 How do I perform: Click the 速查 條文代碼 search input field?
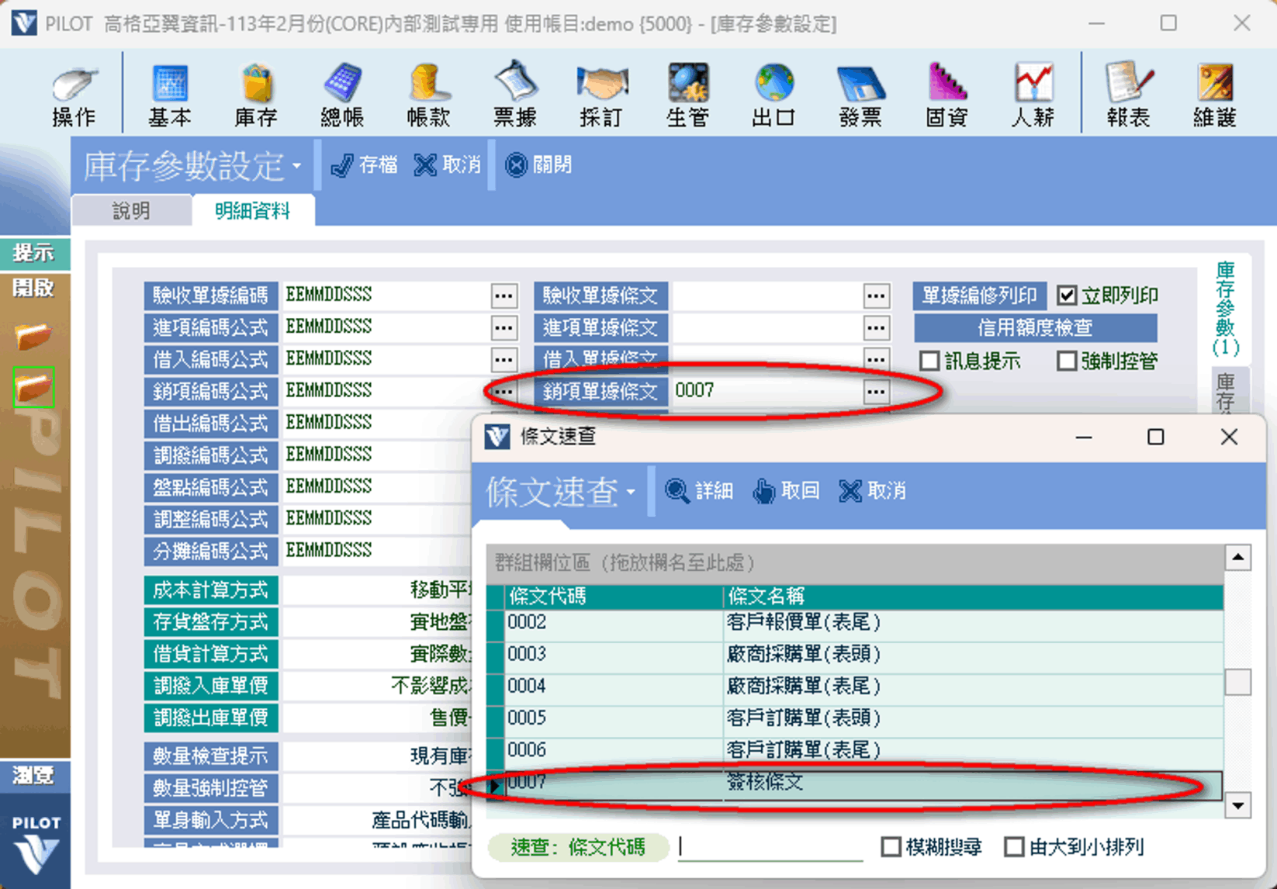pyautogui.click(x=770, y=847)
